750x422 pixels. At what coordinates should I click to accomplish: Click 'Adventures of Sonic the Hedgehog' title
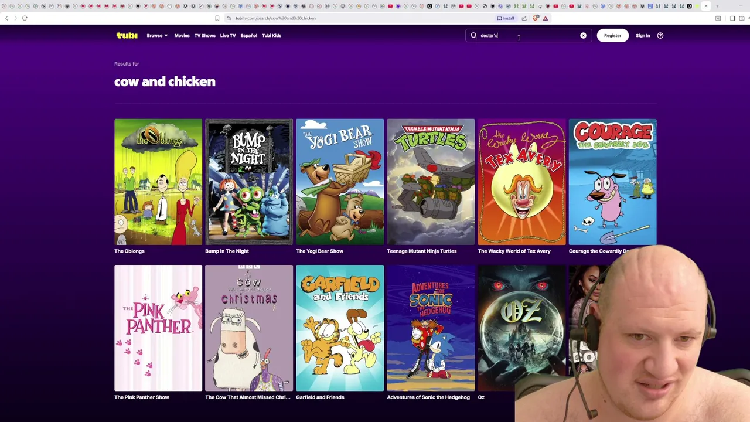click(x=428, y=397)
